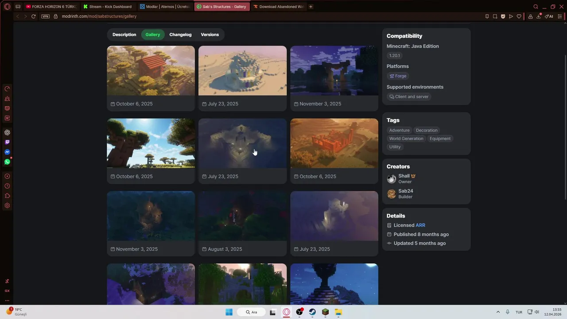Open the red ruins image dated October 6
This screenshot has width=567, height=319.
334,143
